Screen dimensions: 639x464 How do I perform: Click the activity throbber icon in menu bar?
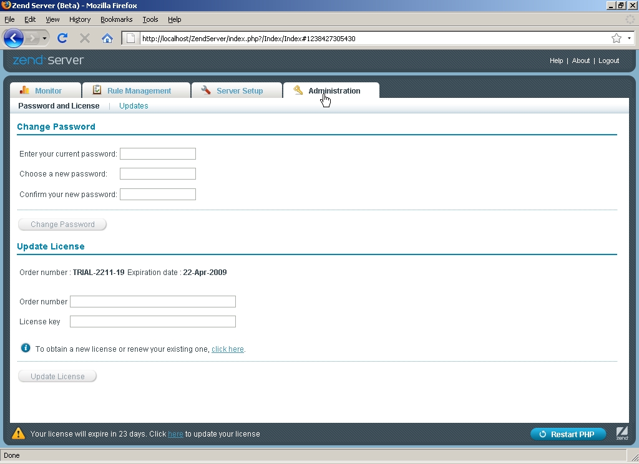pyautogui.click(x=630, y=19)
